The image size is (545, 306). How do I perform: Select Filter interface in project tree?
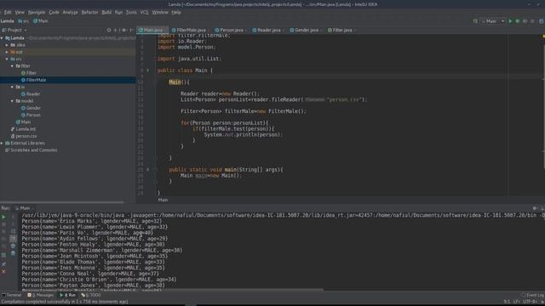pyautogui.click(x=28, y=73)
